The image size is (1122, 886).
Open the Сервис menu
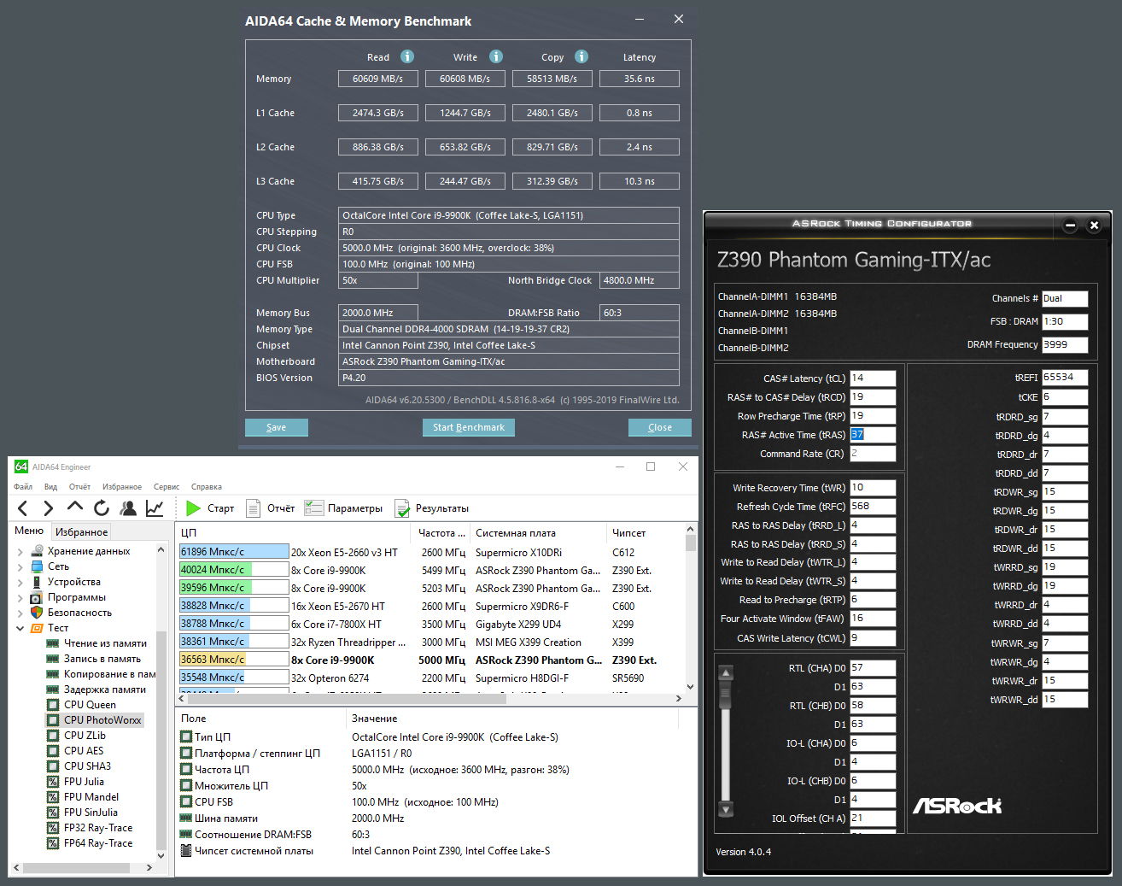(167, 487)
